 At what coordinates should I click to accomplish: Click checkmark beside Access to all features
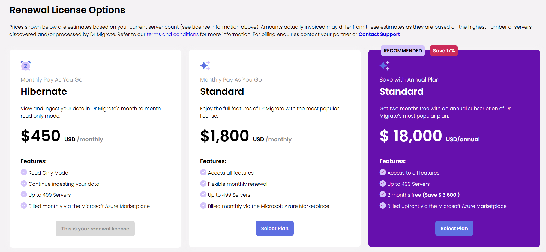tap(383, 172)
